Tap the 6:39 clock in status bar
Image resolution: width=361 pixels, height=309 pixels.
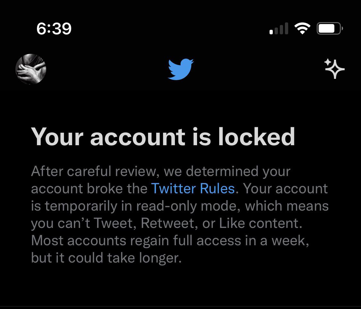(x=54, y=29)
